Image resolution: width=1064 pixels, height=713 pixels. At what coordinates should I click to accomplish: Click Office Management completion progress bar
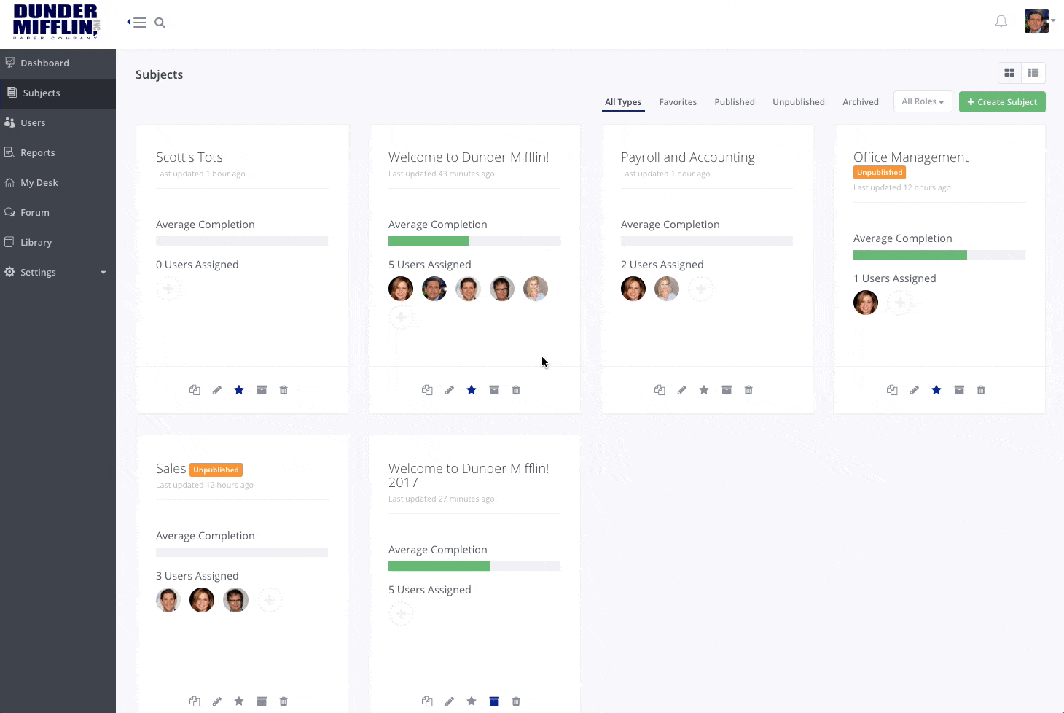point(939,255)
